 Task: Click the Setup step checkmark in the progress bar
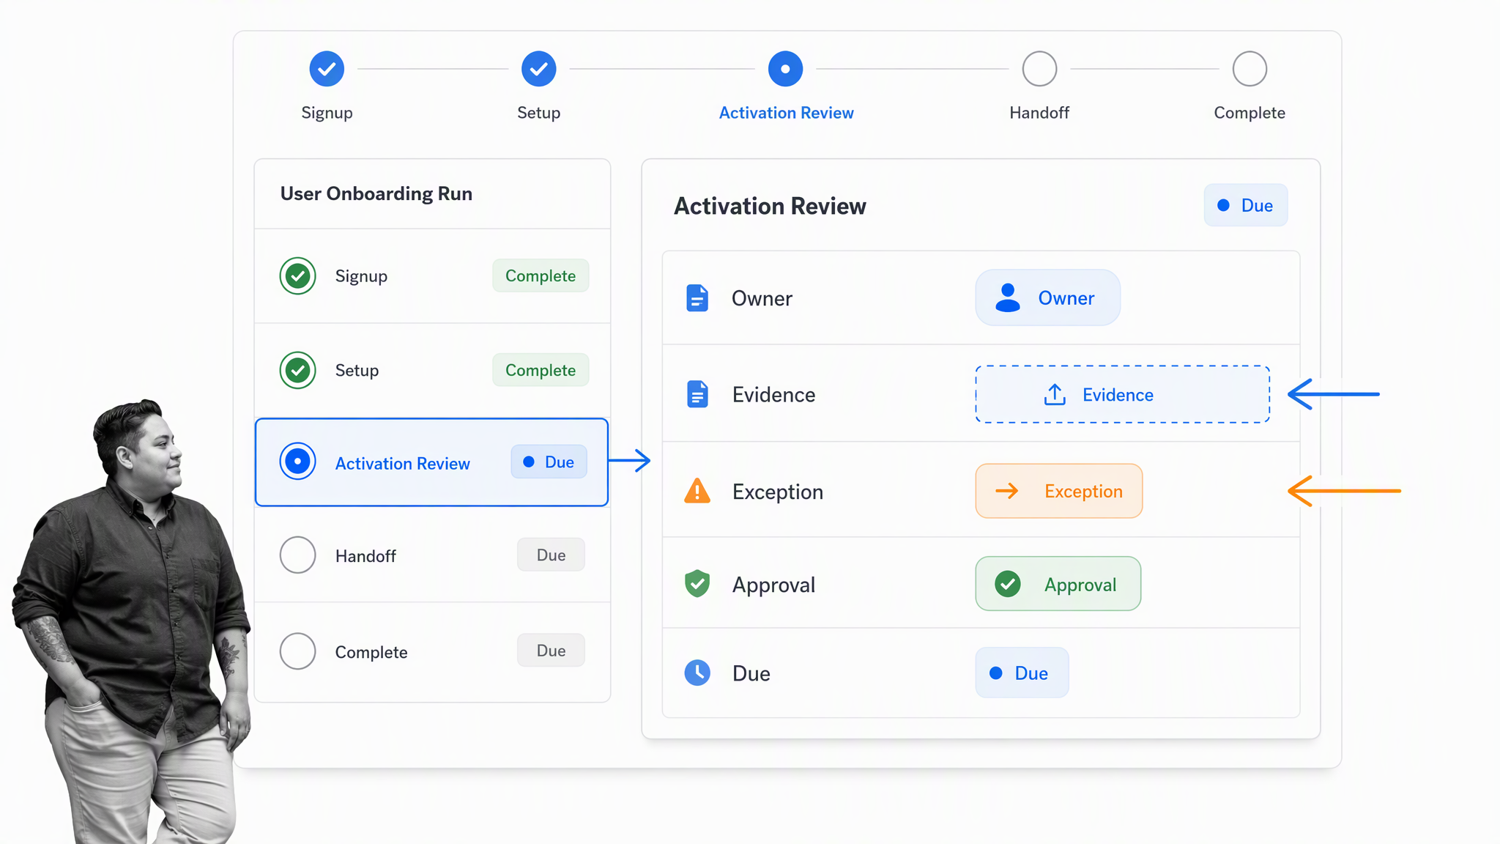(x=538, y=69)
